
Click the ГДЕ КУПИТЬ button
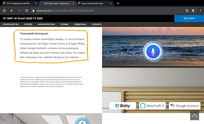click(x=189, y=18)
